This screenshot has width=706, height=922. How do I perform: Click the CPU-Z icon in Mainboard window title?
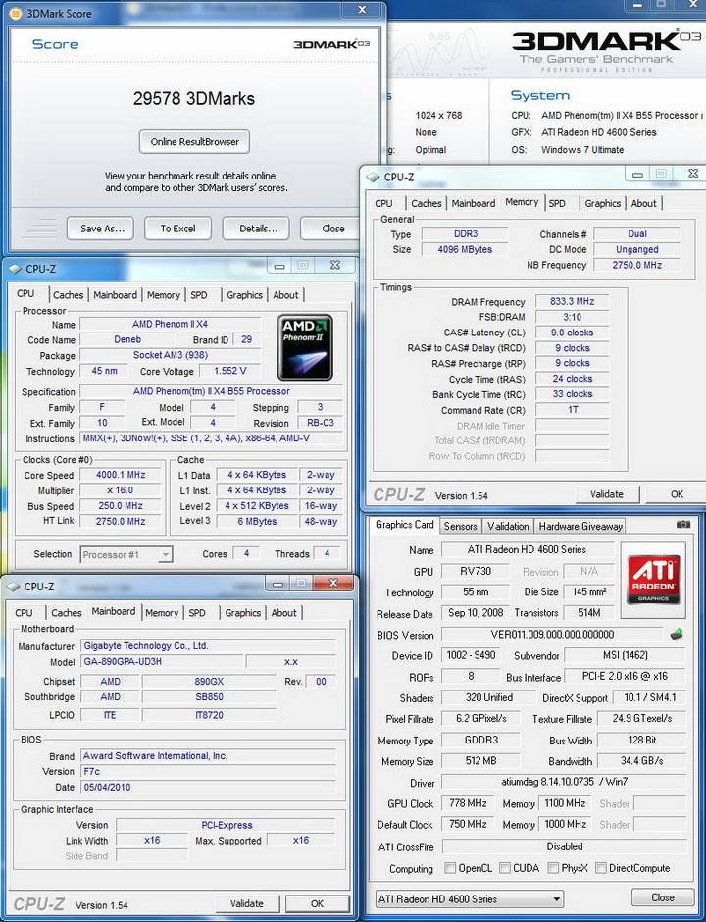click(x=14, y=587)
